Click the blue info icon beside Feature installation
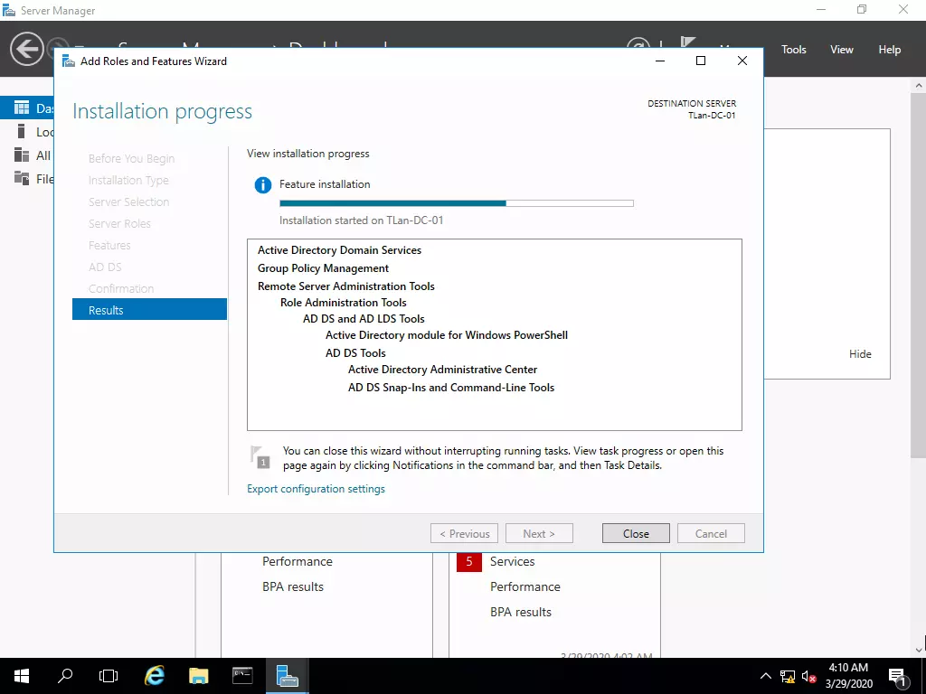 click(x=263, y=184)
